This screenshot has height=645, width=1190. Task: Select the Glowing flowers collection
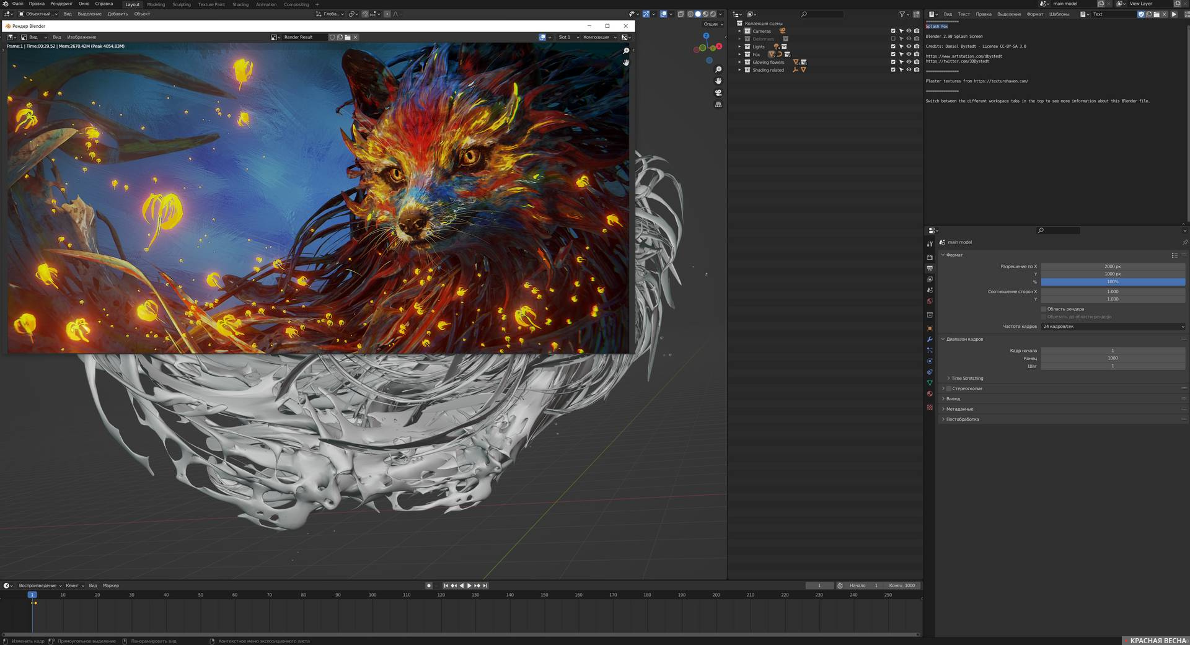coord(768,63)
